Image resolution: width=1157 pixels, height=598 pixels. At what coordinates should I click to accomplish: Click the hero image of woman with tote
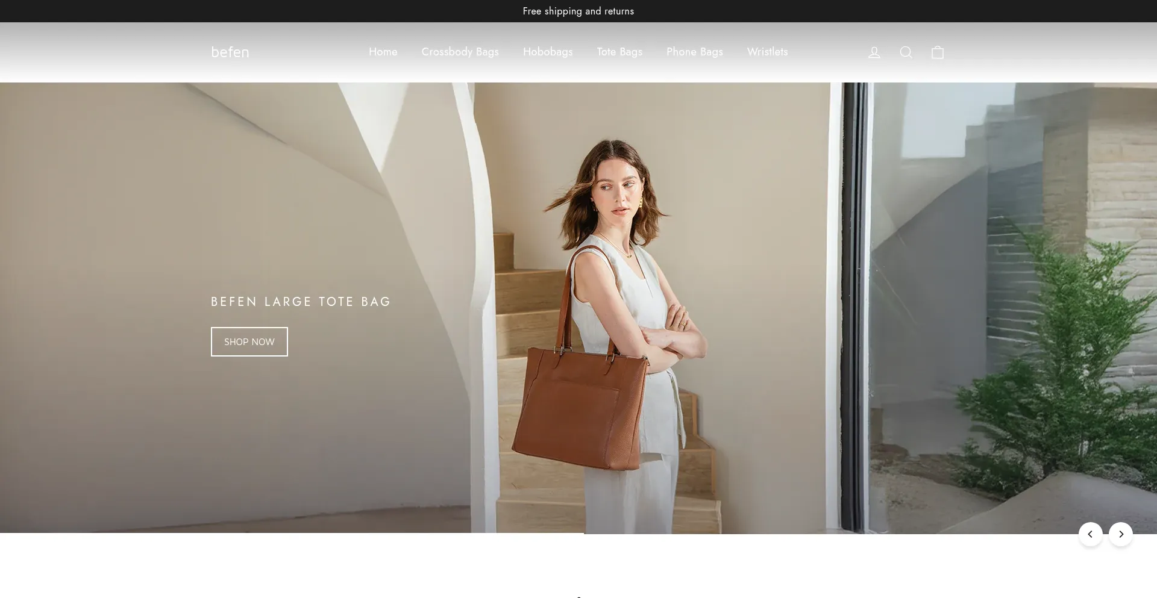pos(578,308)
